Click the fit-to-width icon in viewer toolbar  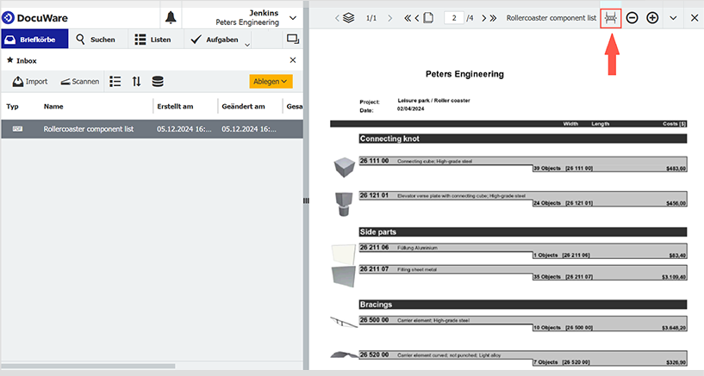point(611,17)
